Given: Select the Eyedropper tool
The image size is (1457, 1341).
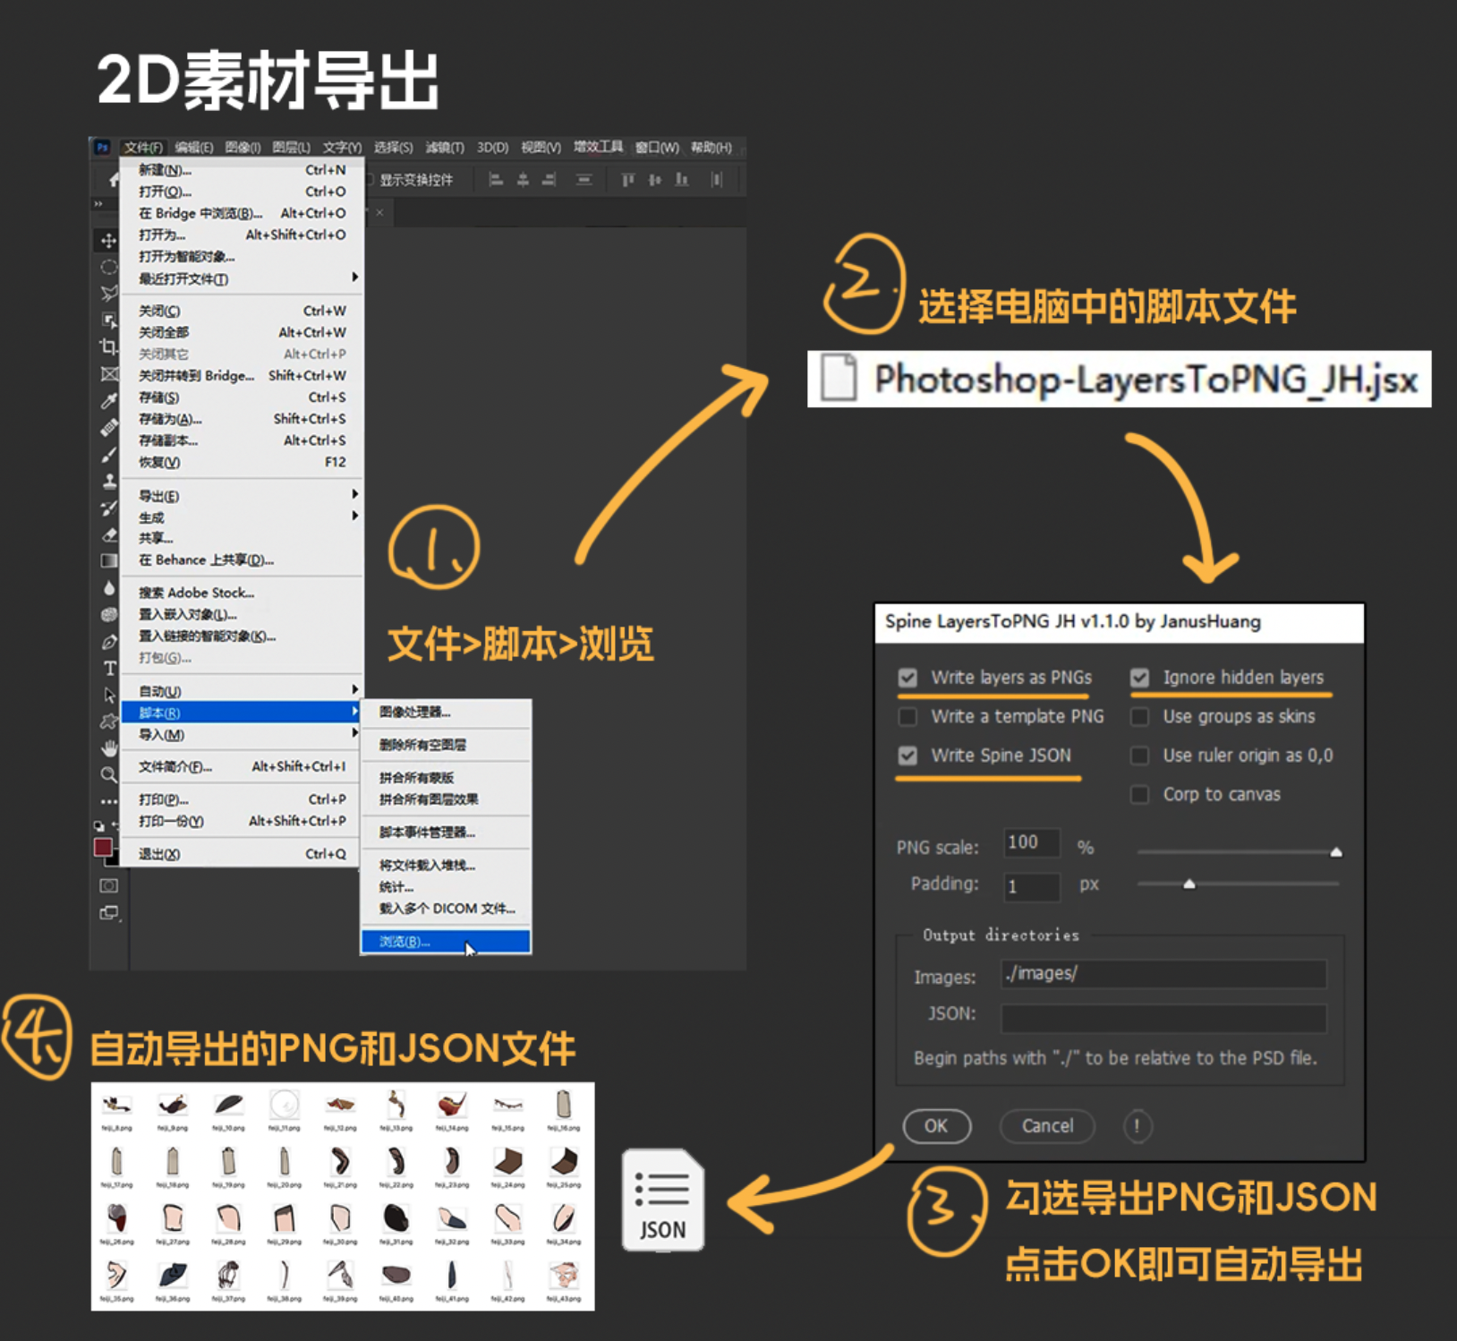Looking at the screenshot, I should (x=108, y=400).
